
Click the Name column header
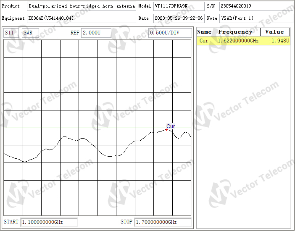pos(204,32)
